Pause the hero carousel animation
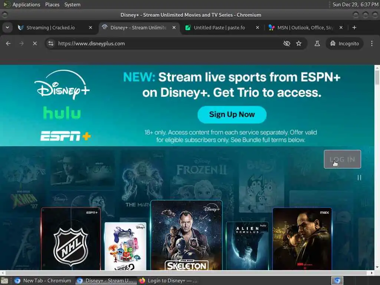 click(359, 178)
